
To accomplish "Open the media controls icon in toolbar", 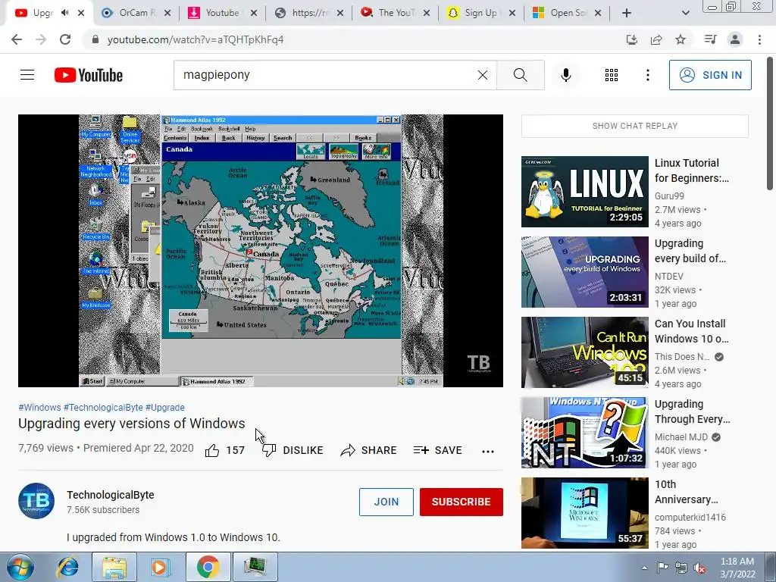I will point(710,39).
